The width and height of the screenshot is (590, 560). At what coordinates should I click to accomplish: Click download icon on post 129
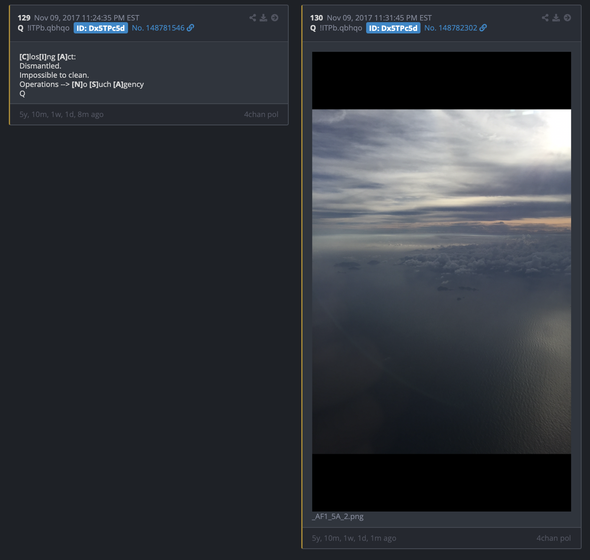click(x=264, y=18)
